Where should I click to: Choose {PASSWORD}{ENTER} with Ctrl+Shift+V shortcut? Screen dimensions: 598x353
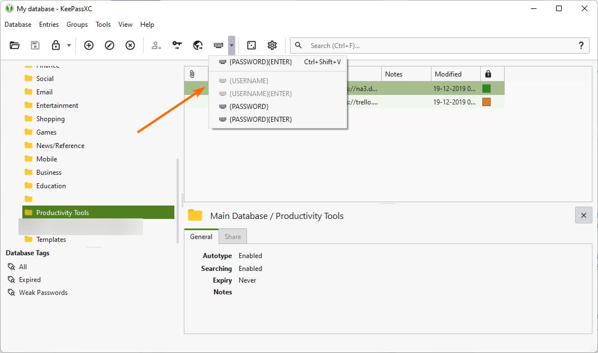pyautogui.click(x=278, y=62)
